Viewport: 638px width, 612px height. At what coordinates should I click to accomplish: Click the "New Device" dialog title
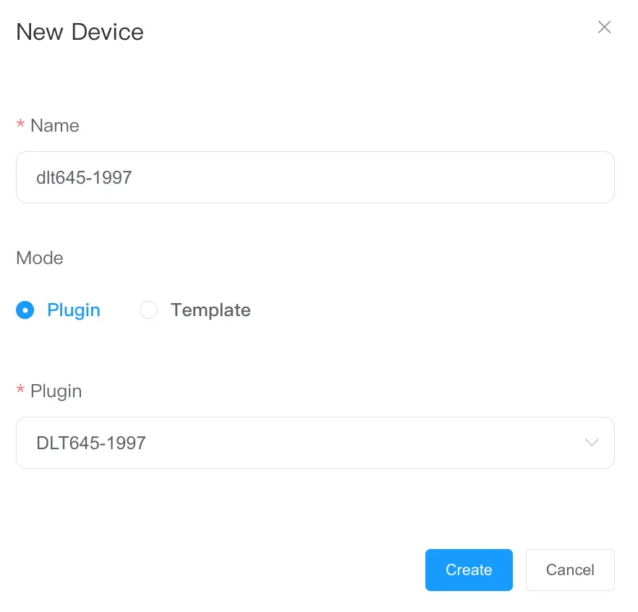pyautogui.click(x=80, y=32)
